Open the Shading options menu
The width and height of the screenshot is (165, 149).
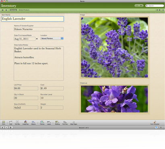57,123
